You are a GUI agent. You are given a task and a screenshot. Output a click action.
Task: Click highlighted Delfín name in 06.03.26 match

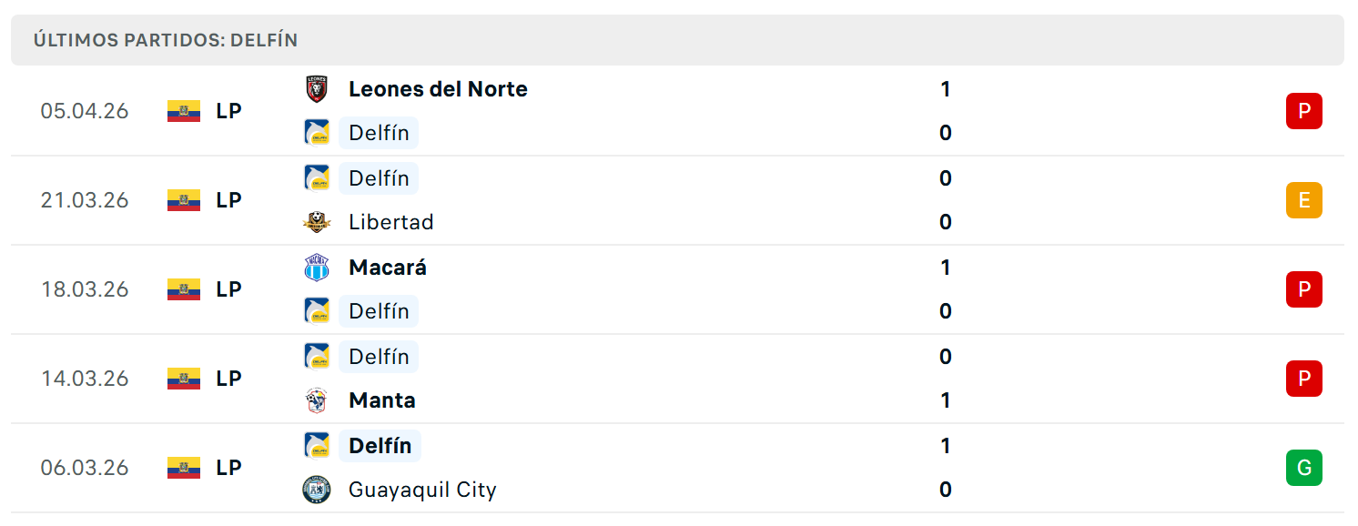tap(380, 446)
